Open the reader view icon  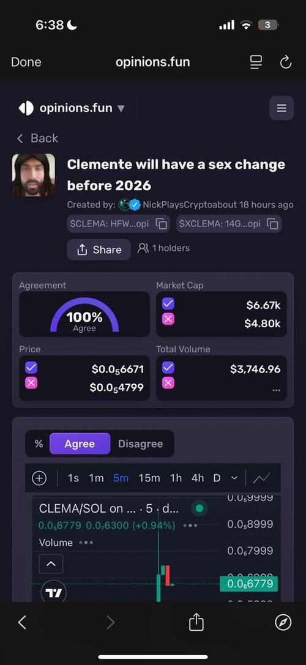(256, 62)
